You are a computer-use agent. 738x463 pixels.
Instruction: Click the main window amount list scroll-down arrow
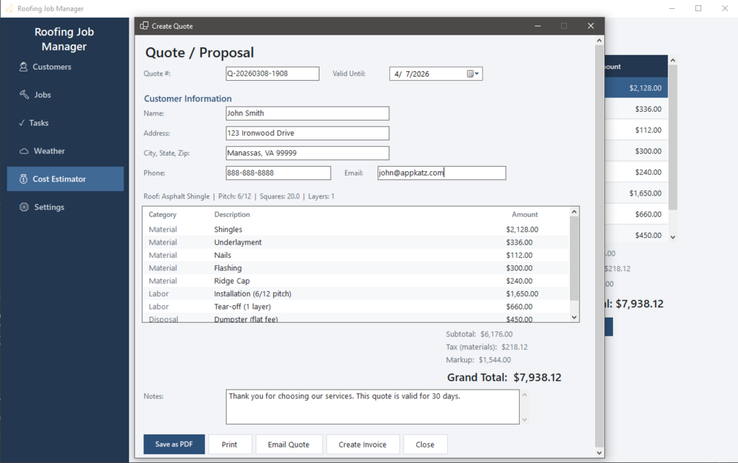tap(673, 237)
